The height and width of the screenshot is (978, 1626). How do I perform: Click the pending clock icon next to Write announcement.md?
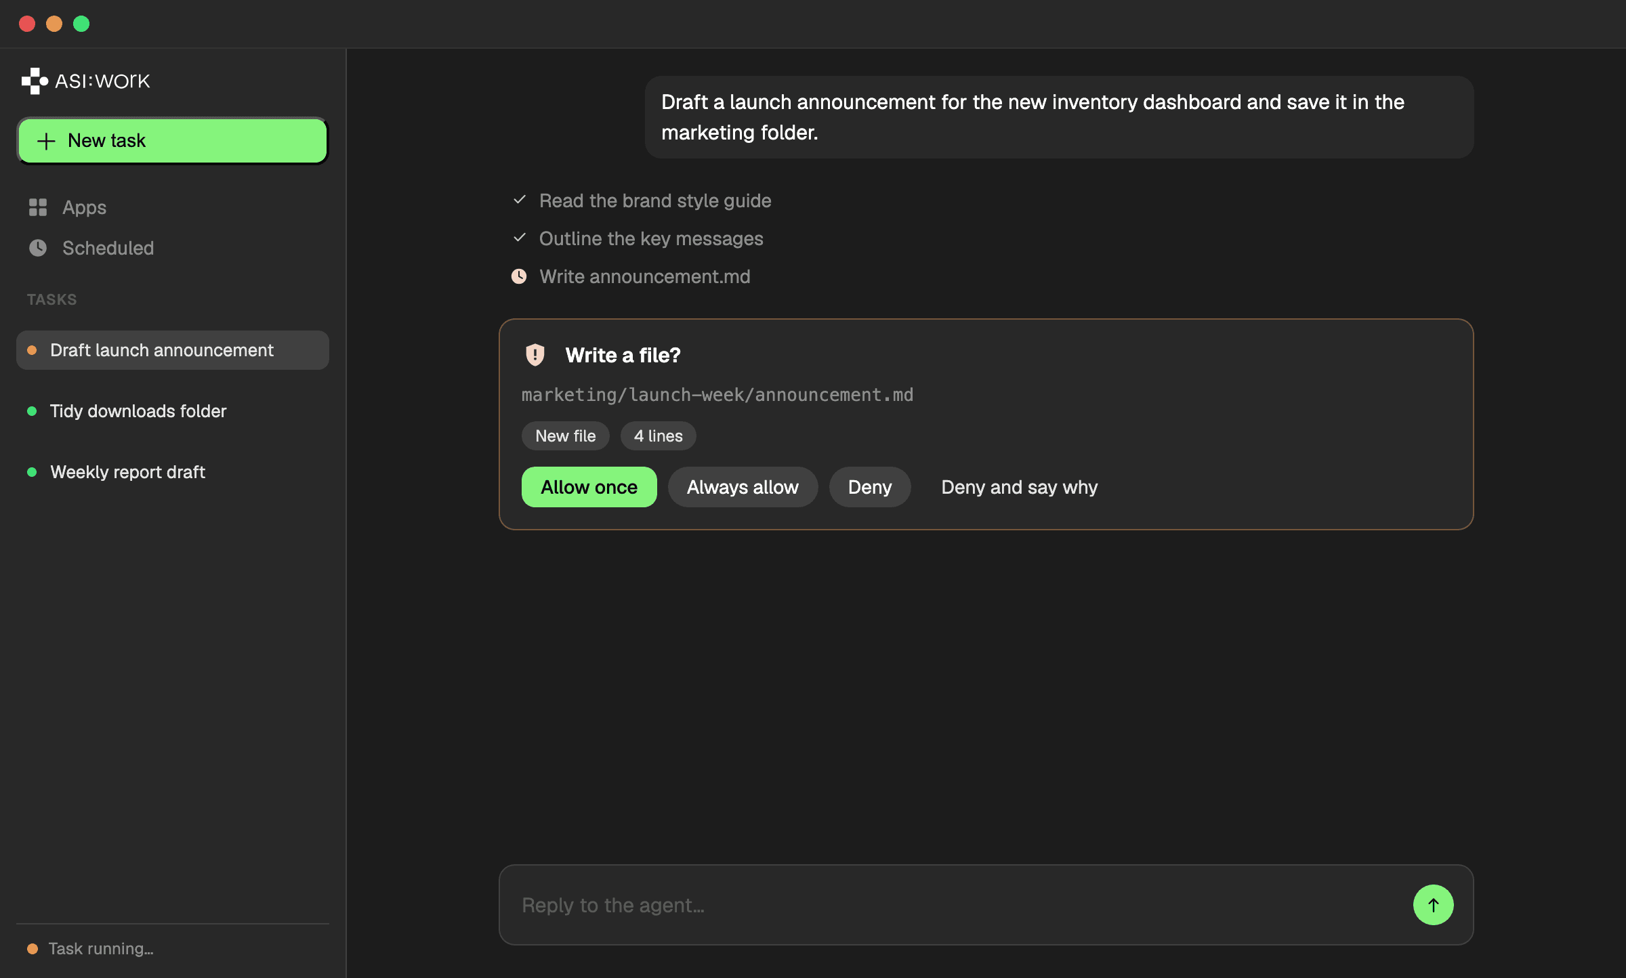[x=519, y=276]
